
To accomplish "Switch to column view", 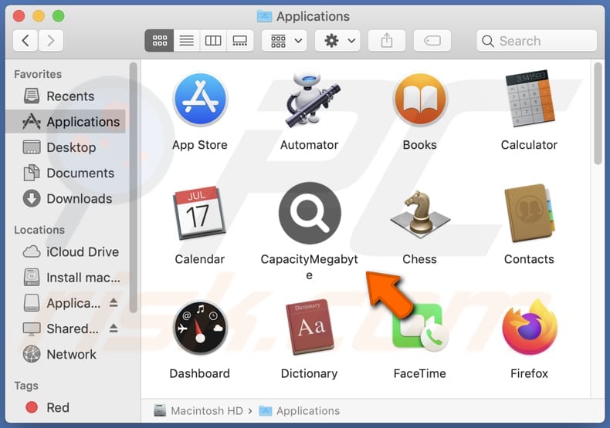I will [x=213, y=40].
